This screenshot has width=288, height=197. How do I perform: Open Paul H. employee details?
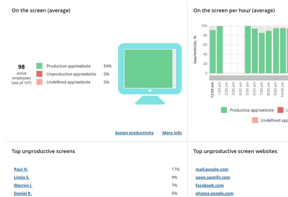coord(21,169)
